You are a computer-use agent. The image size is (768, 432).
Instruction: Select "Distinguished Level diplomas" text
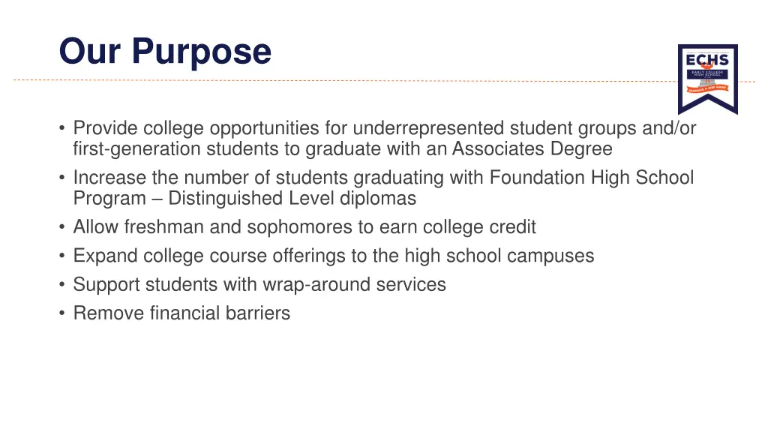(292, 198)
